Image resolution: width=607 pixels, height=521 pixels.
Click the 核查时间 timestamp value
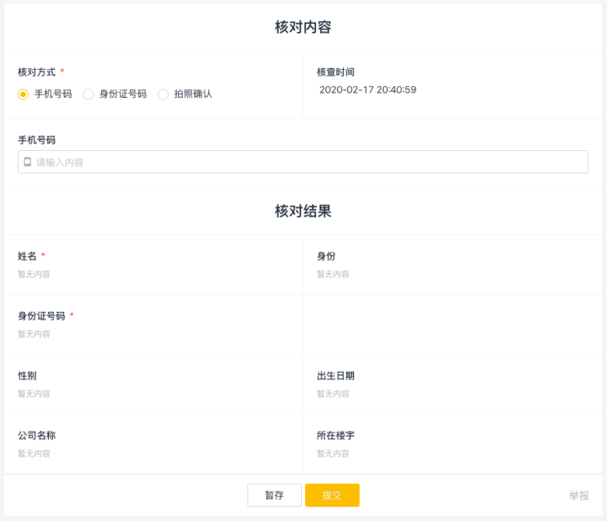[368, 90]
